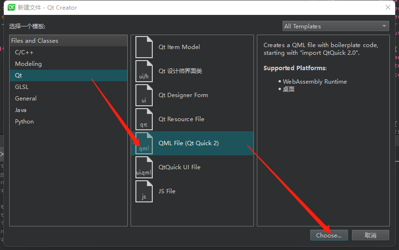The width and height of the screenshot is (399, 250).
Task: Select the GLSL category
Action: click(x=68, y=87)
